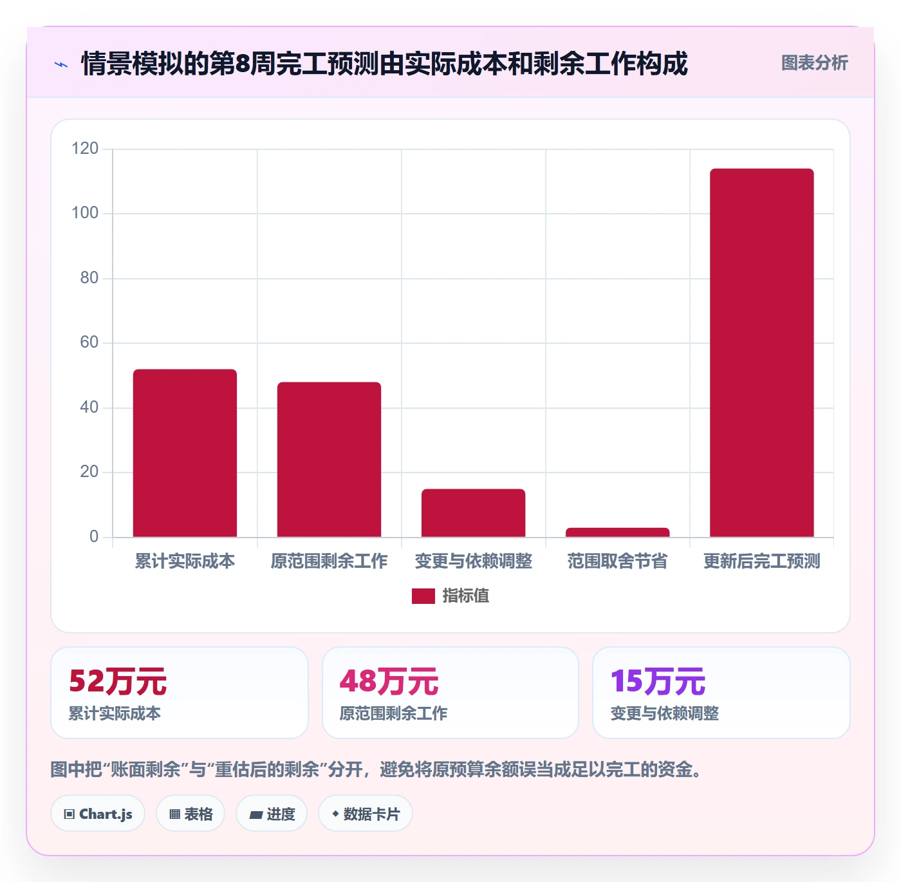Click the bar icon in 进度 chip

(255, 815)
